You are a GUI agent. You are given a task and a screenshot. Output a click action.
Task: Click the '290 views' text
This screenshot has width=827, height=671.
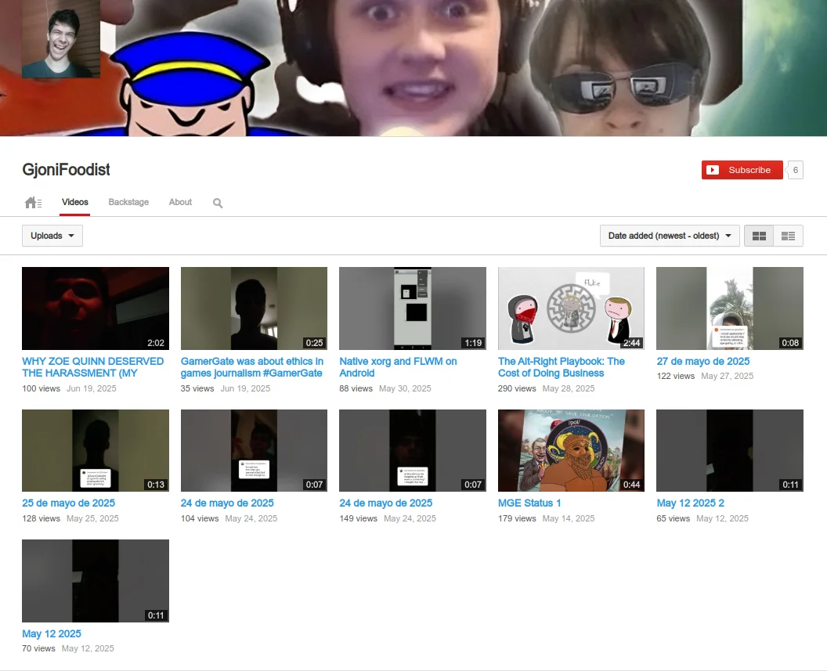(517, 388)
